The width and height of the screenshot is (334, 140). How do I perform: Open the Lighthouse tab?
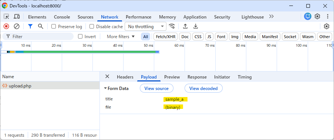pyautogui.click(x=253, y=17)
